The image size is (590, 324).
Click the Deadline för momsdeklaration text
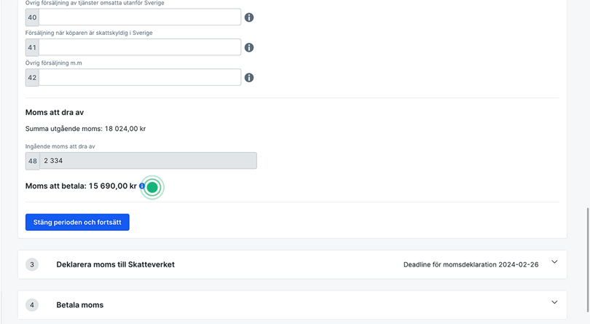[471, 264]
